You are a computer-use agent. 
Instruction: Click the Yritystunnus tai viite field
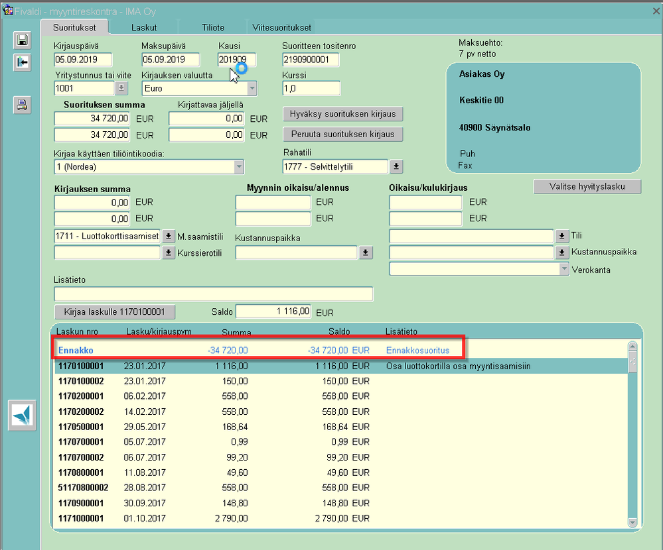coord(84,88)
